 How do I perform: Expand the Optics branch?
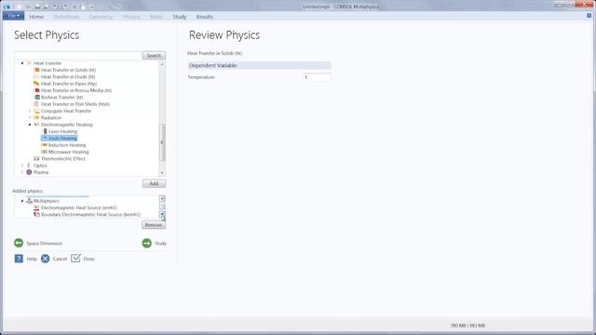click(x=22, y=166)
